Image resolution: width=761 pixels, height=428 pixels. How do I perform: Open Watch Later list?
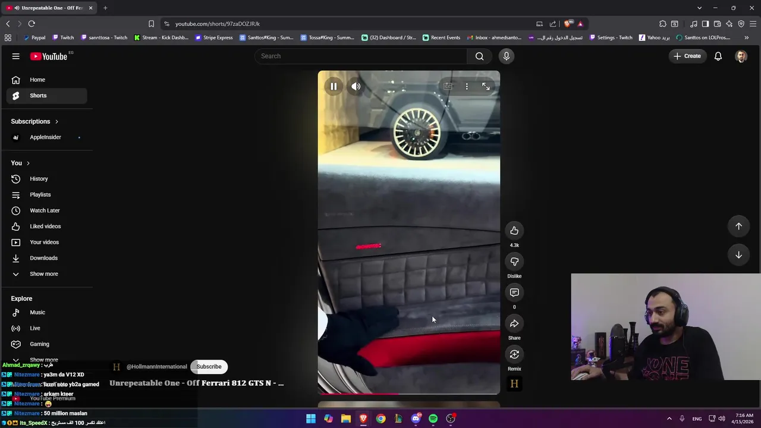[47, 210]
